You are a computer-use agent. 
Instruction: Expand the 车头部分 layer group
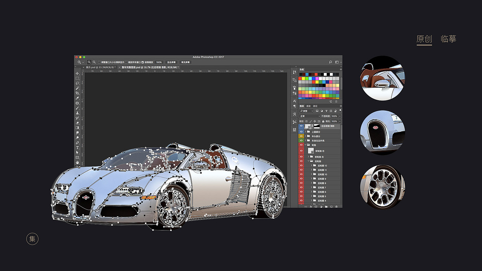(305, 136)
